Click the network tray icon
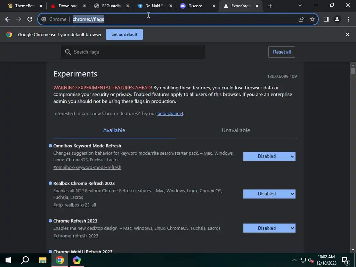The height and width of the screenshot is (267, 356). (303, 260)
